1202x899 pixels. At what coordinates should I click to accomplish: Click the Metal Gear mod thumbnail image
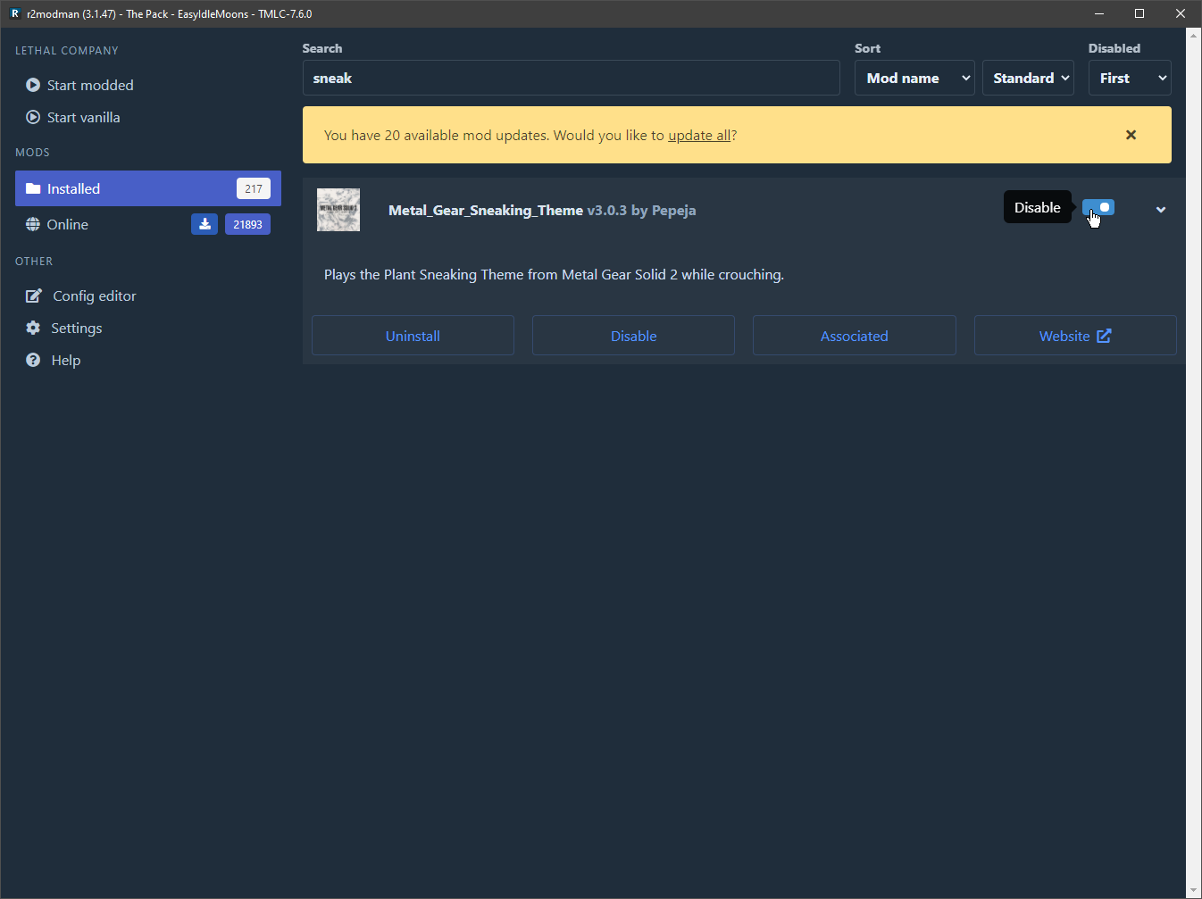[338, 210]
